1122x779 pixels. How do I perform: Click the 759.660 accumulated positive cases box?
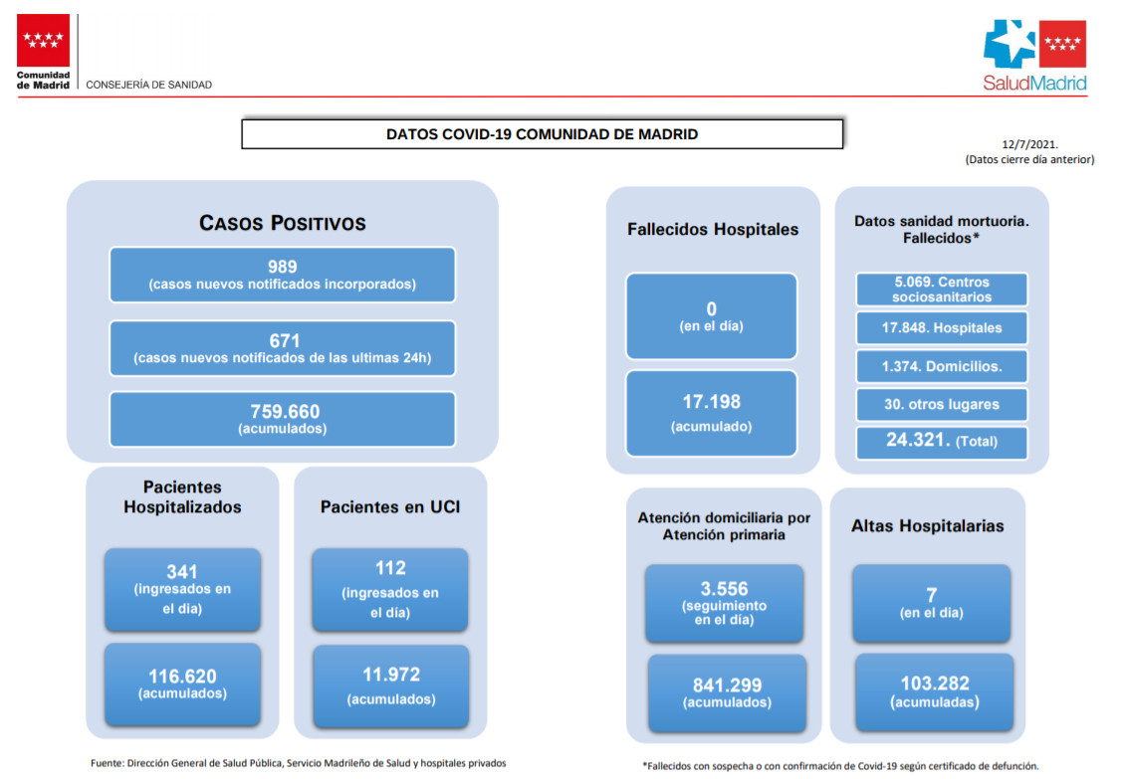pyautogui.click(x=283, y=419)
